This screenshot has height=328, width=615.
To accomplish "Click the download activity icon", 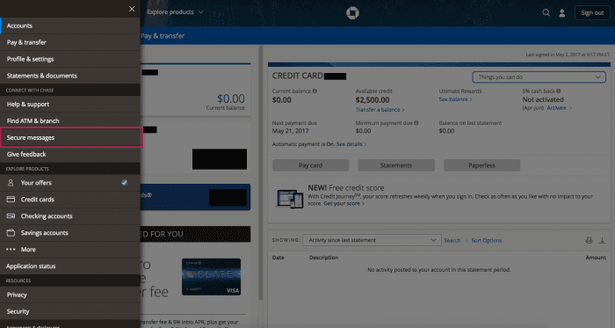I will click(x=602, y=240).
